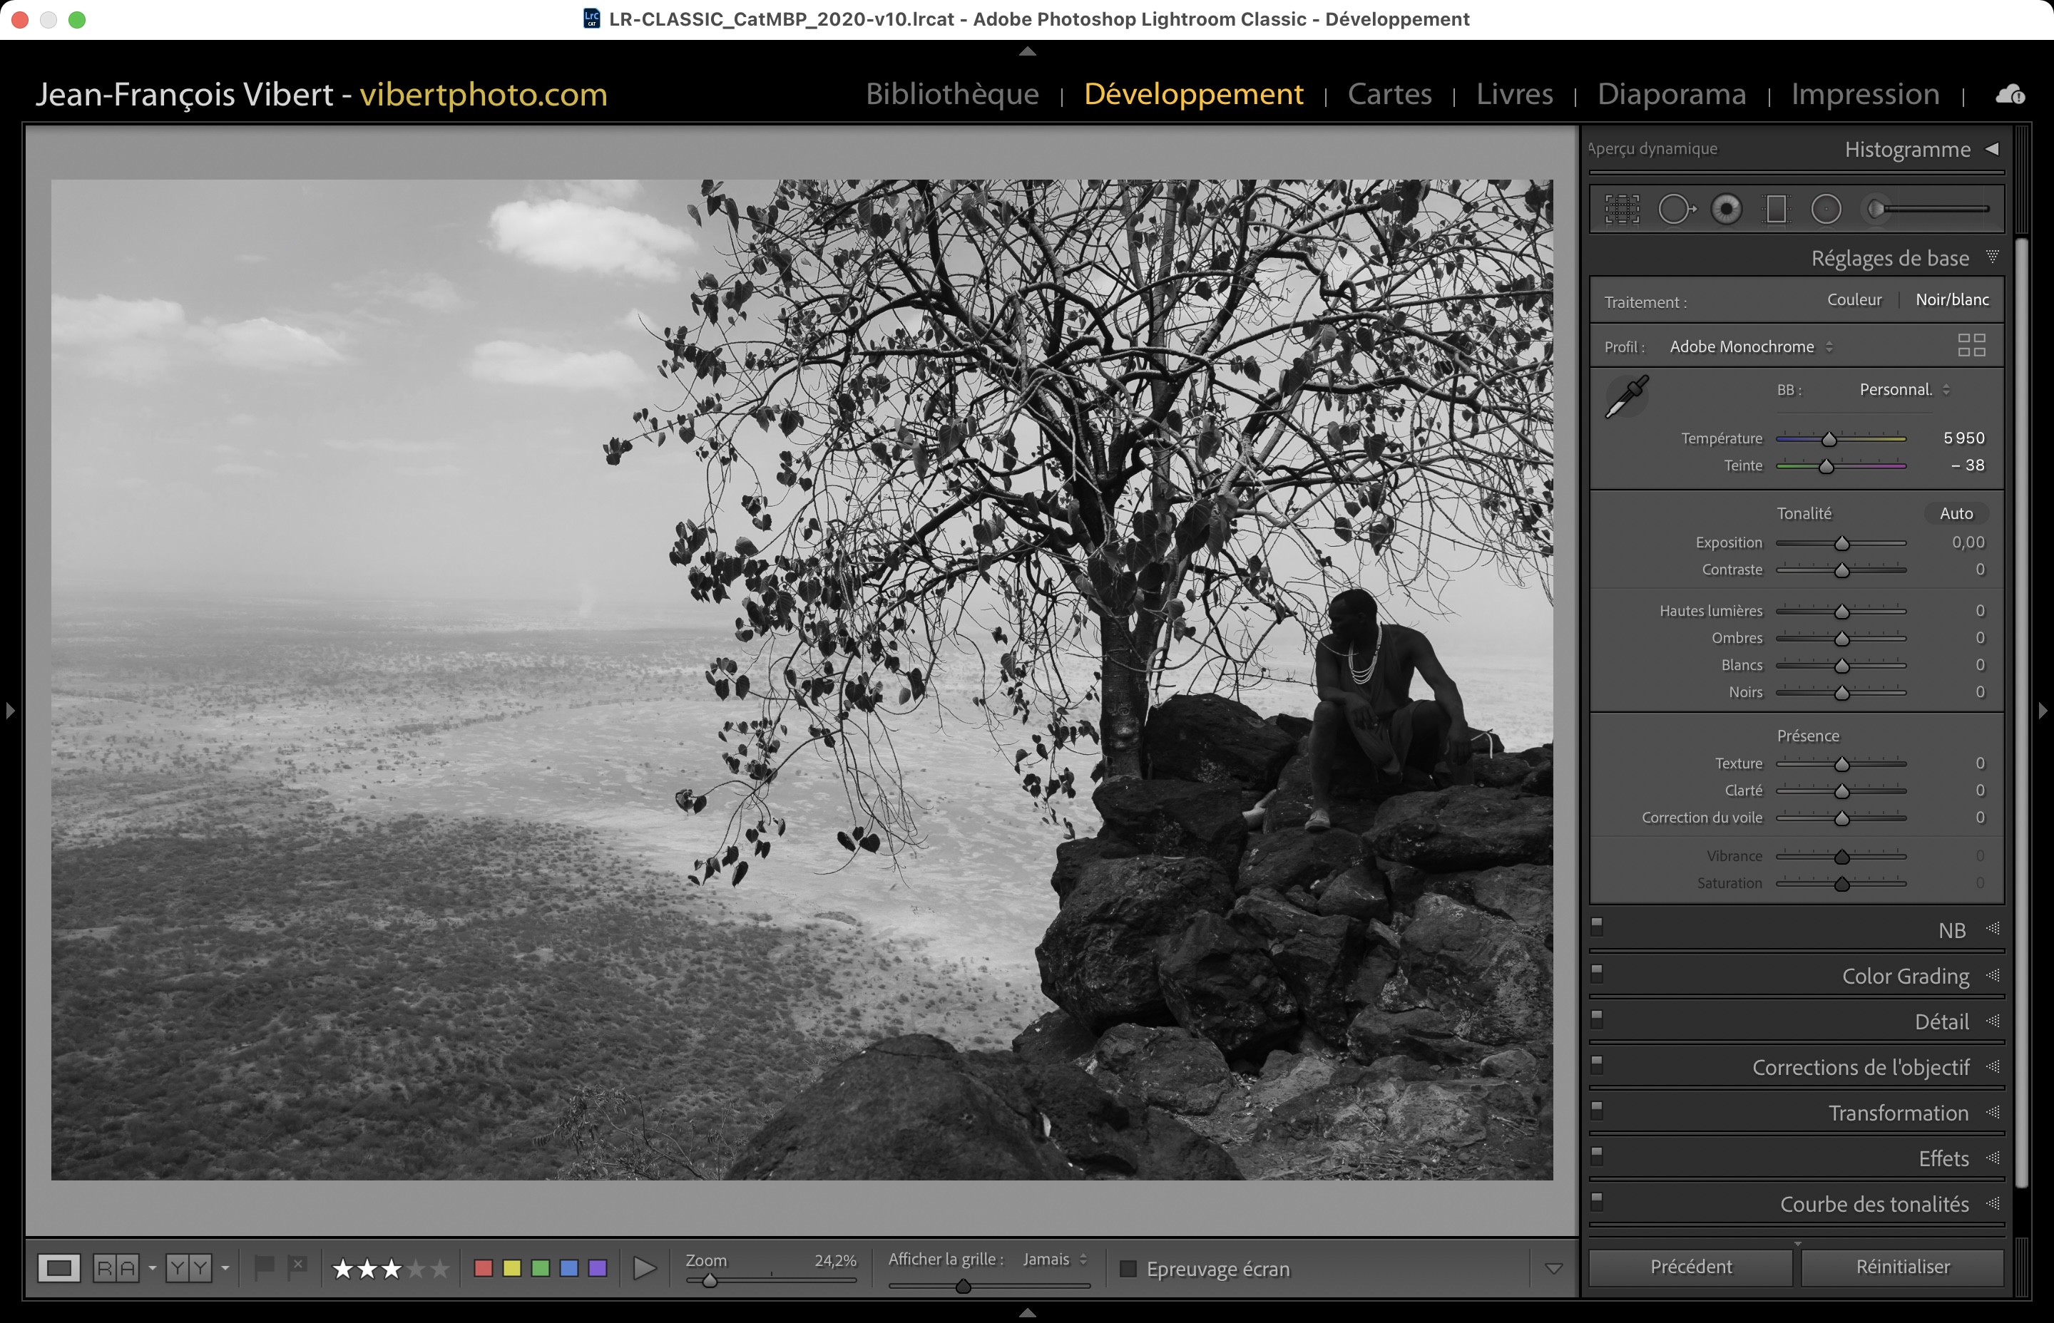Select the Crop Overlay tool

point(1622,209)
